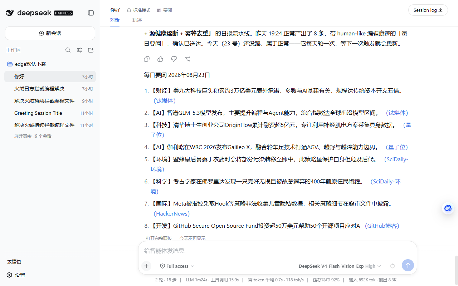Open 钛媒体 source link for GLM-5.3 item
This screenshot has height=286, width=458.
397,113
